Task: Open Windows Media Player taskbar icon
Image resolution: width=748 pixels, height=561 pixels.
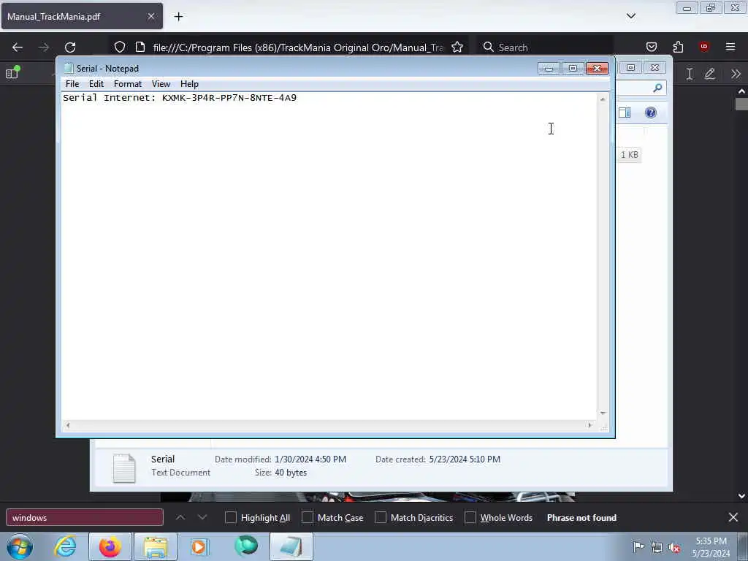Action: click(199, 546)
